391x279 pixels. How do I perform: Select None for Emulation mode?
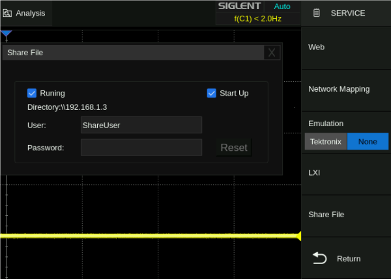point(368,141)
